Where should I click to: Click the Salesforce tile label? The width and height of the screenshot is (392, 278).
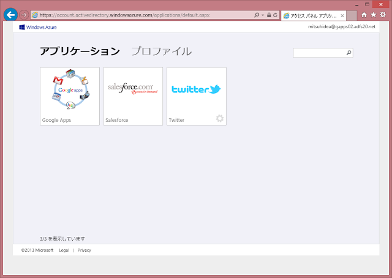click(x=117, y=120)
